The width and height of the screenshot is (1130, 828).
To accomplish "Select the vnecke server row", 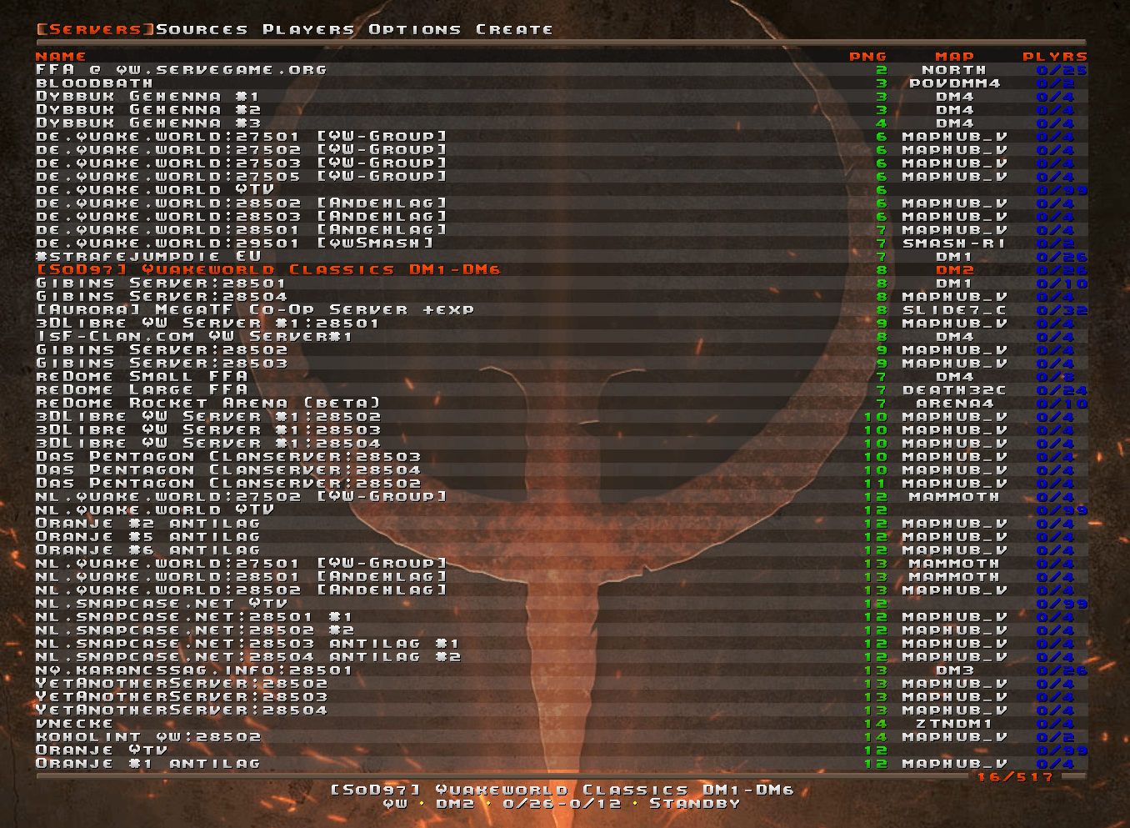I will 74,724.
